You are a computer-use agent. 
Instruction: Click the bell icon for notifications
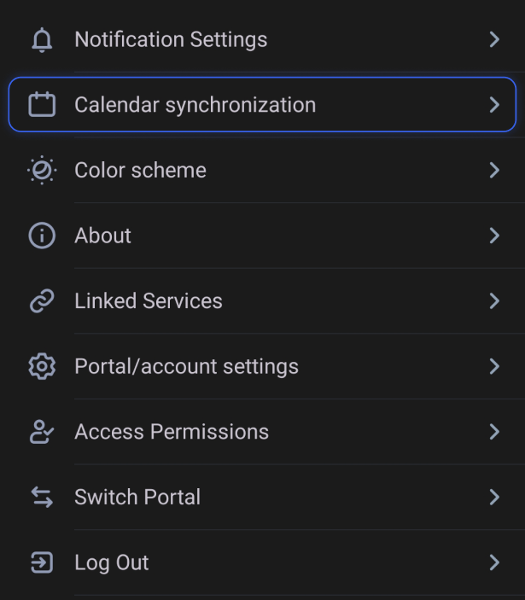(42, 40)
